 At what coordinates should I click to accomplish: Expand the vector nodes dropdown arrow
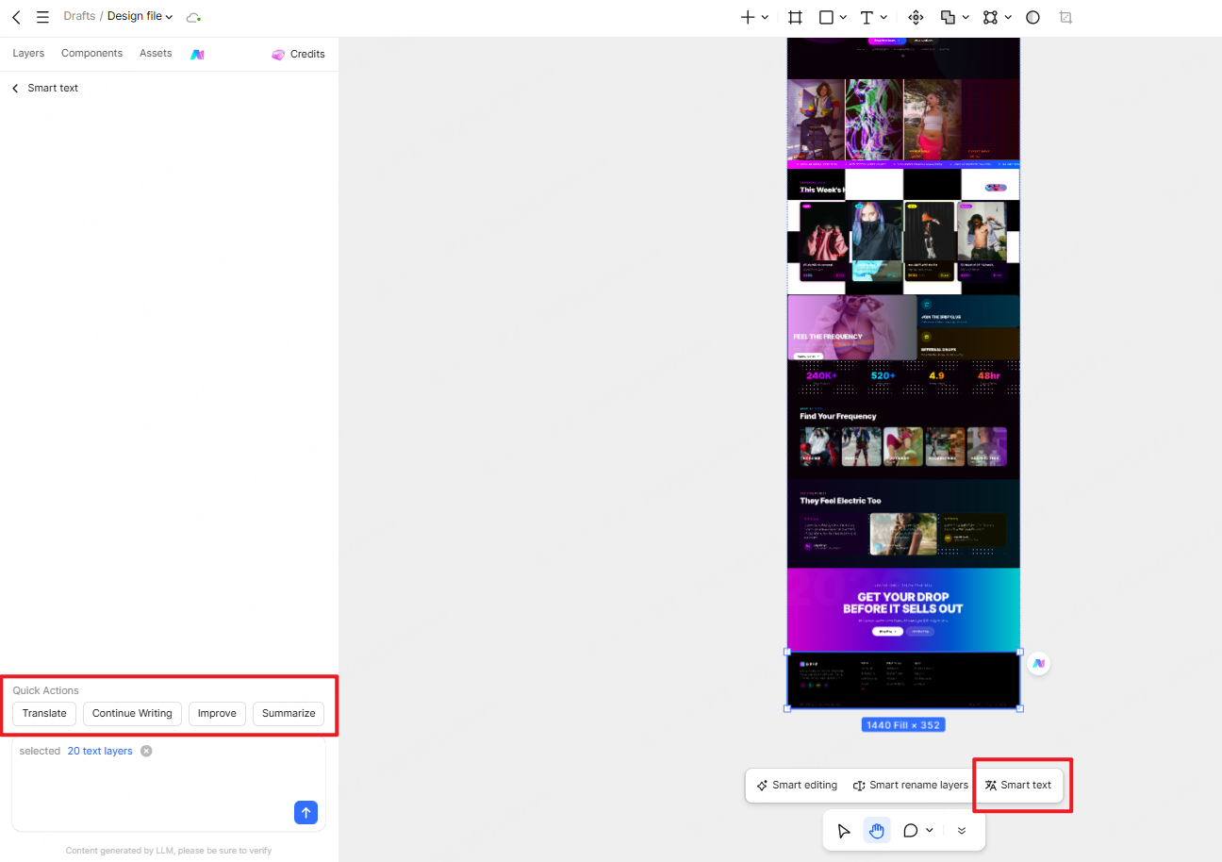pyautogui.click(x=1008, y=17)
